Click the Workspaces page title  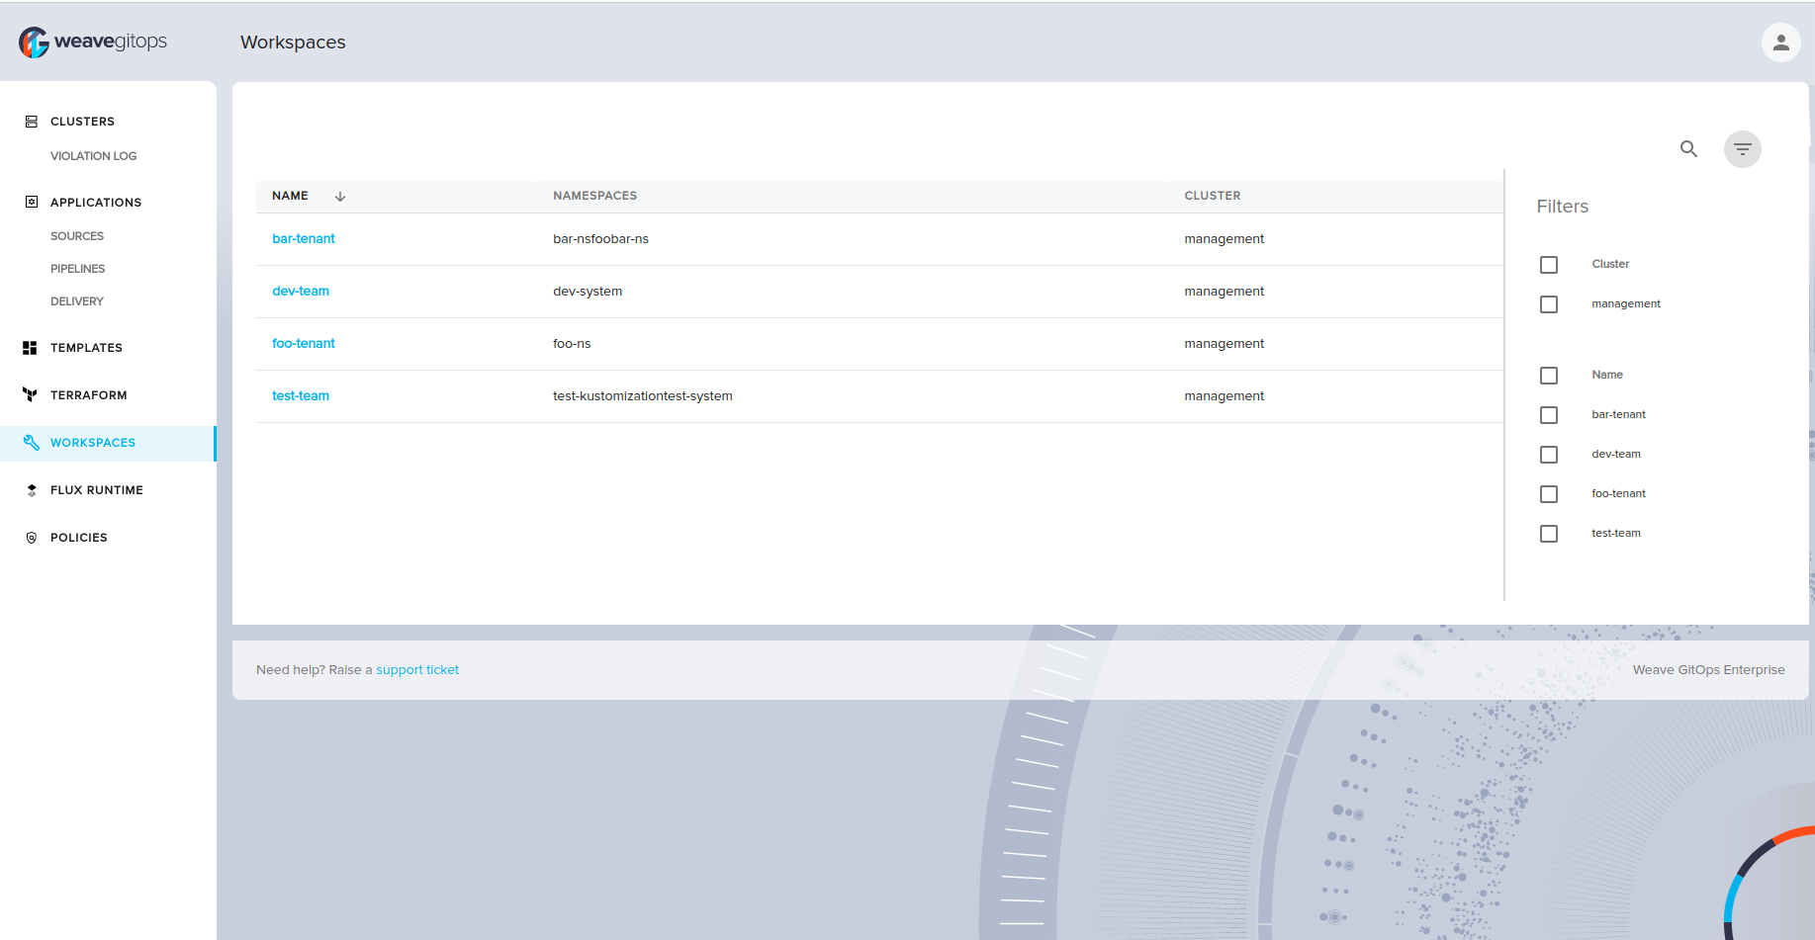click(x=293, y=43)
